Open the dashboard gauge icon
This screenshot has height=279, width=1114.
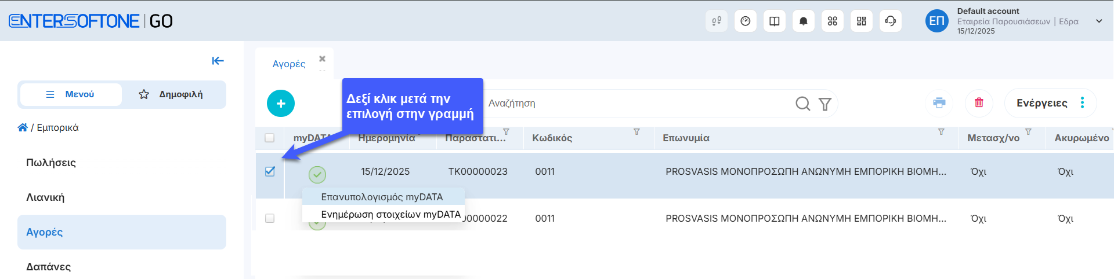pos(746,21)
